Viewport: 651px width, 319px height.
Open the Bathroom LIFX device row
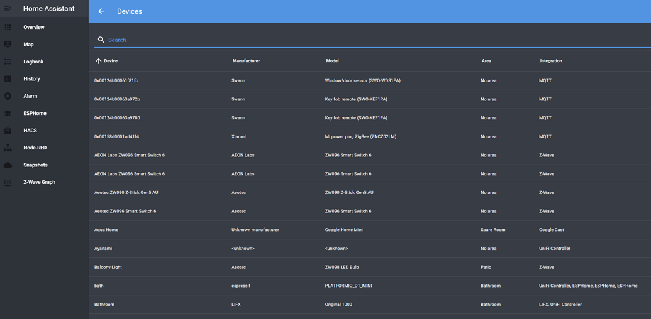369,305
